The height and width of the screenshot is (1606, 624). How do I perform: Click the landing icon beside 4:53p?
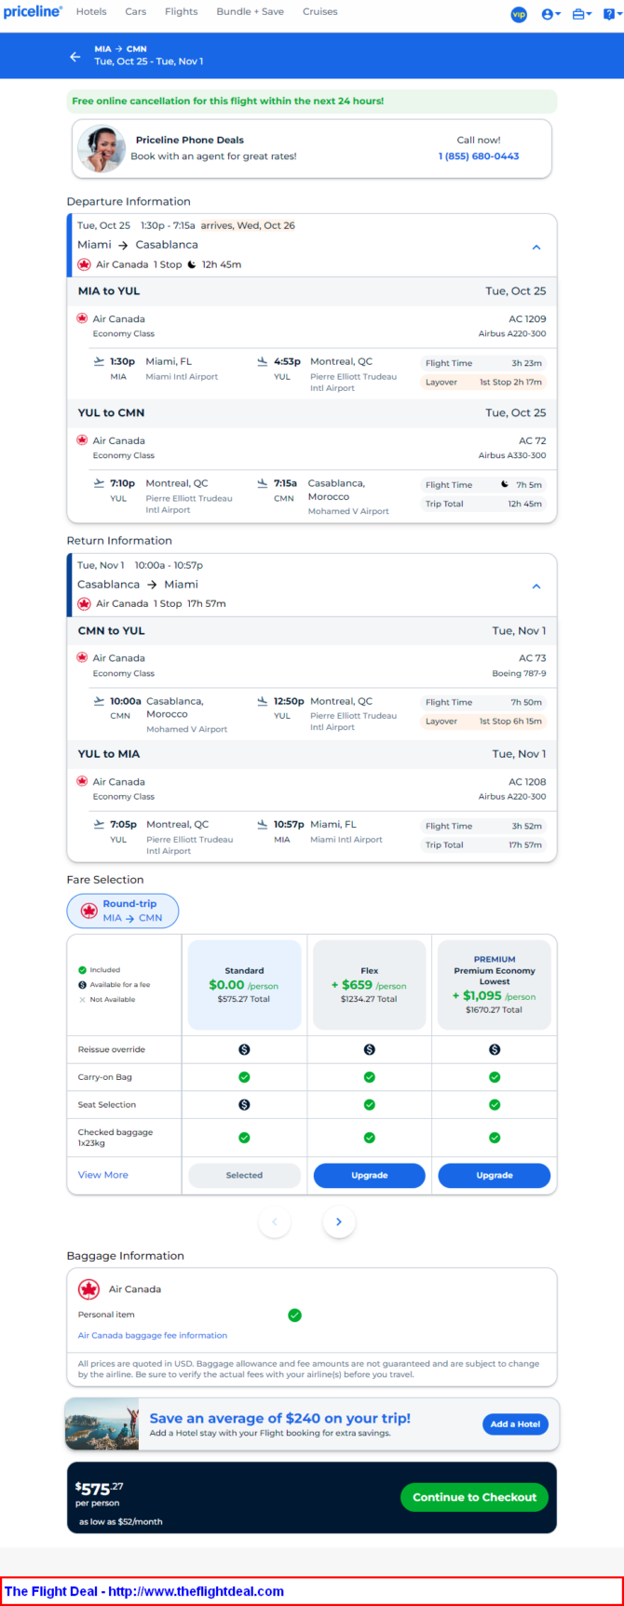click(263, 361)
